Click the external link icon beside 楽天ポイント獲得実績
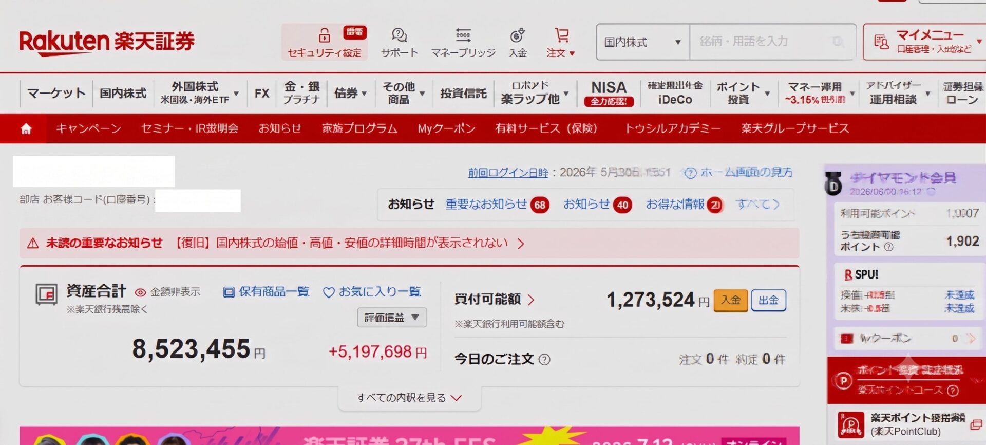 pyautogui.click(x=976, y=425)
